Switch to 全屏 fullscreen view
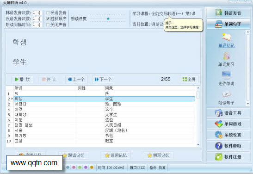 pos(189,79)
